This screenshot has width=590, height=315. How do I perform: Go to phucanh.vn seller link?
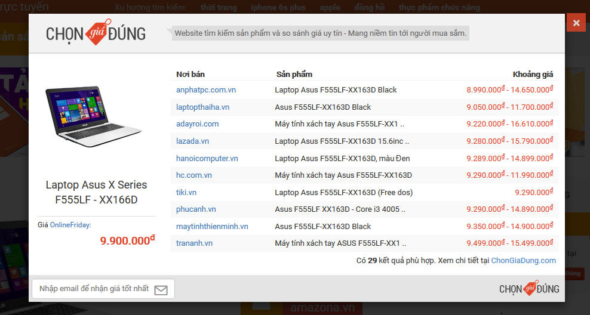[196, 209]
